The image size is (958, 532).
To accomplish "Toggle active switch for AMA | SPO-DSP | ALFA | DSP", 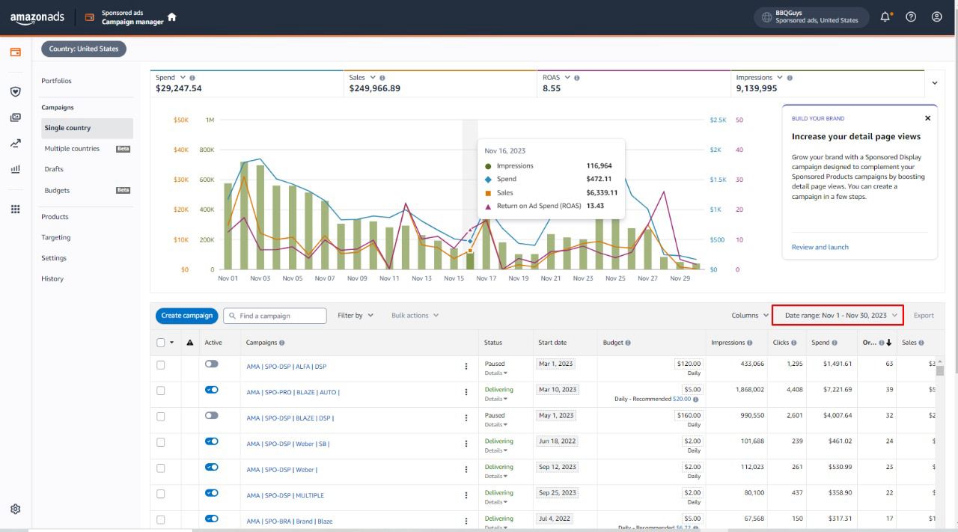I will 212,364.
